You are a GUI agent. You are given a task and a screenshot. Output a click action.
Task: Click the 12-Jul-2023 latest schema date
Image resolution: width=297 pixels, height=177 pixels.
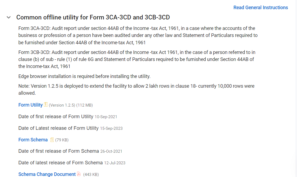point(115,163)
